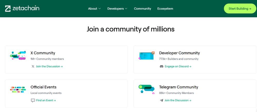Select the '1M+ Community members' text

[x=47, y=59]
